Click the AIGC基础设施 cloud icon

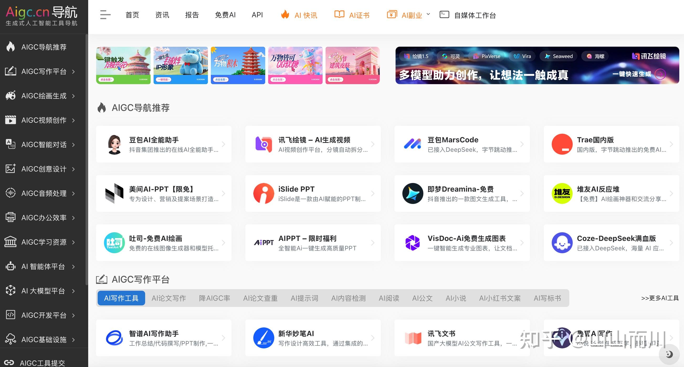click(x=10, y=339)
